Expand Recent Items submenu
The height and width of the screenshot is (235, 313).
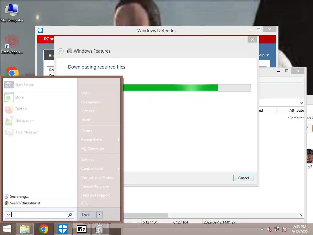119,140
